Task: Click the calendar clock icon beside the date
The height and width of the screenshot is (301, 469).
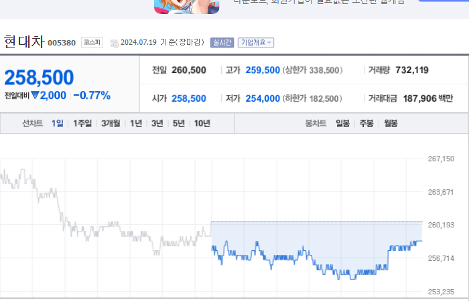Action: pos(115,43)
